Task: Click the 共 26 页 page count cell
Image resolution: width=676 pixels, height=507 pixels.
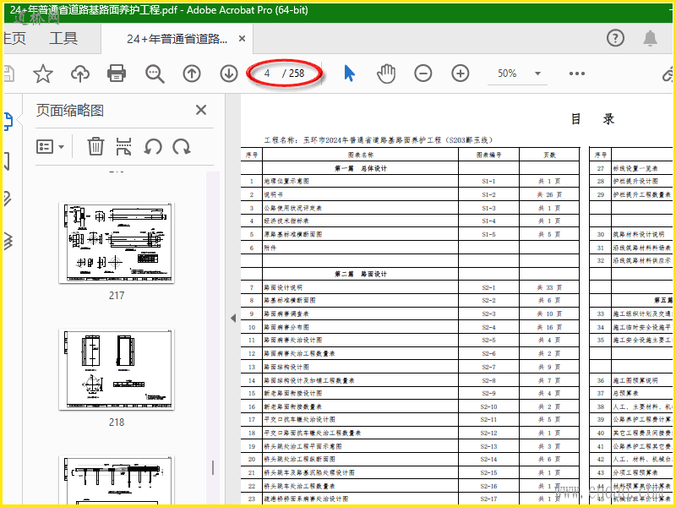Action: pyautogui.click(x=548, y=194)
